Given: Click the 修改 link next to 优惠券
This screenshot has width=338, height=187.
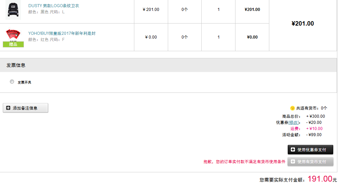Looking at the screenshot, I should coord(294,123).
